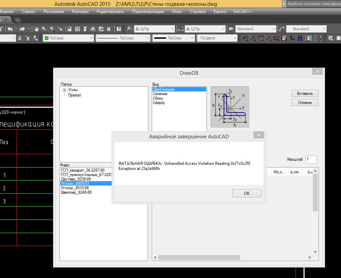341x278 pixels.
Task: Click the Help question mark icon
Action: [118, 29]
